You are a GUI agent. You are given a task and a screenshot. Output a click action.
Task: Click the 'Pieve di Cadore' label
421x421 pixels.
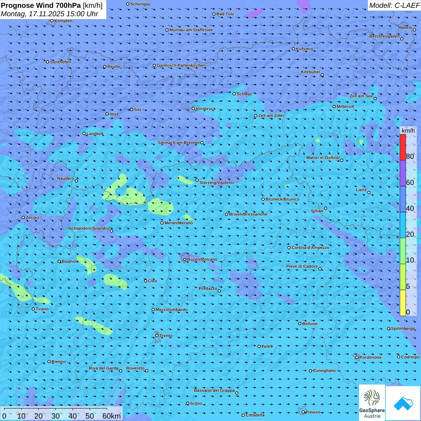click(x=302, y=266)
